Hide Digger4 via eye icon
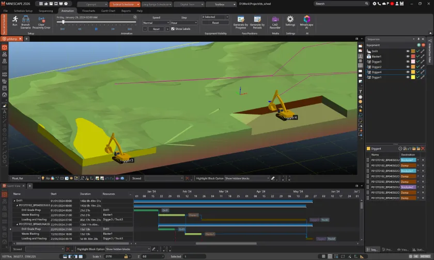This screenshot has width=434, height=260. point(408,72)
